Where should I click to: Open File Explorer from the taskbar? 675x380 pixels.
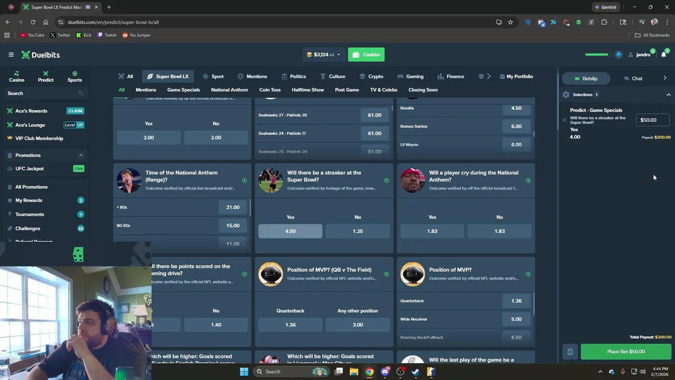click(x=354, y=372)
